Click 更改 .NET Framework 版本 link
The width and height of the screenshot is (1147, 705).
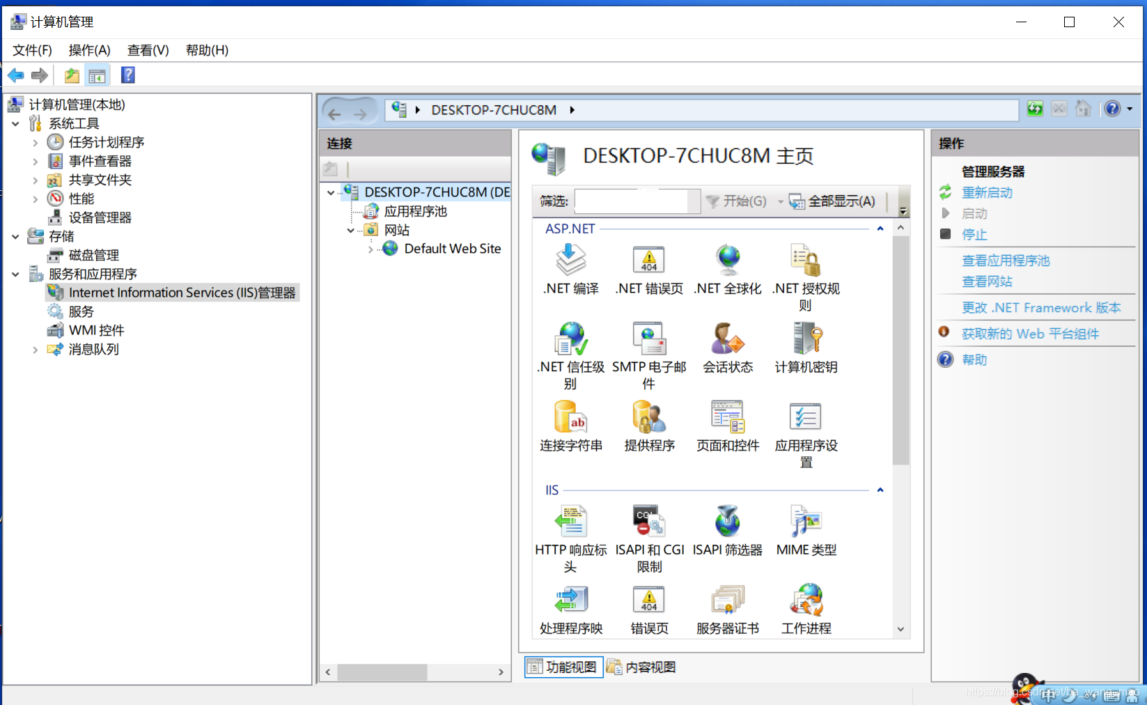click(x=1041, y=308)
